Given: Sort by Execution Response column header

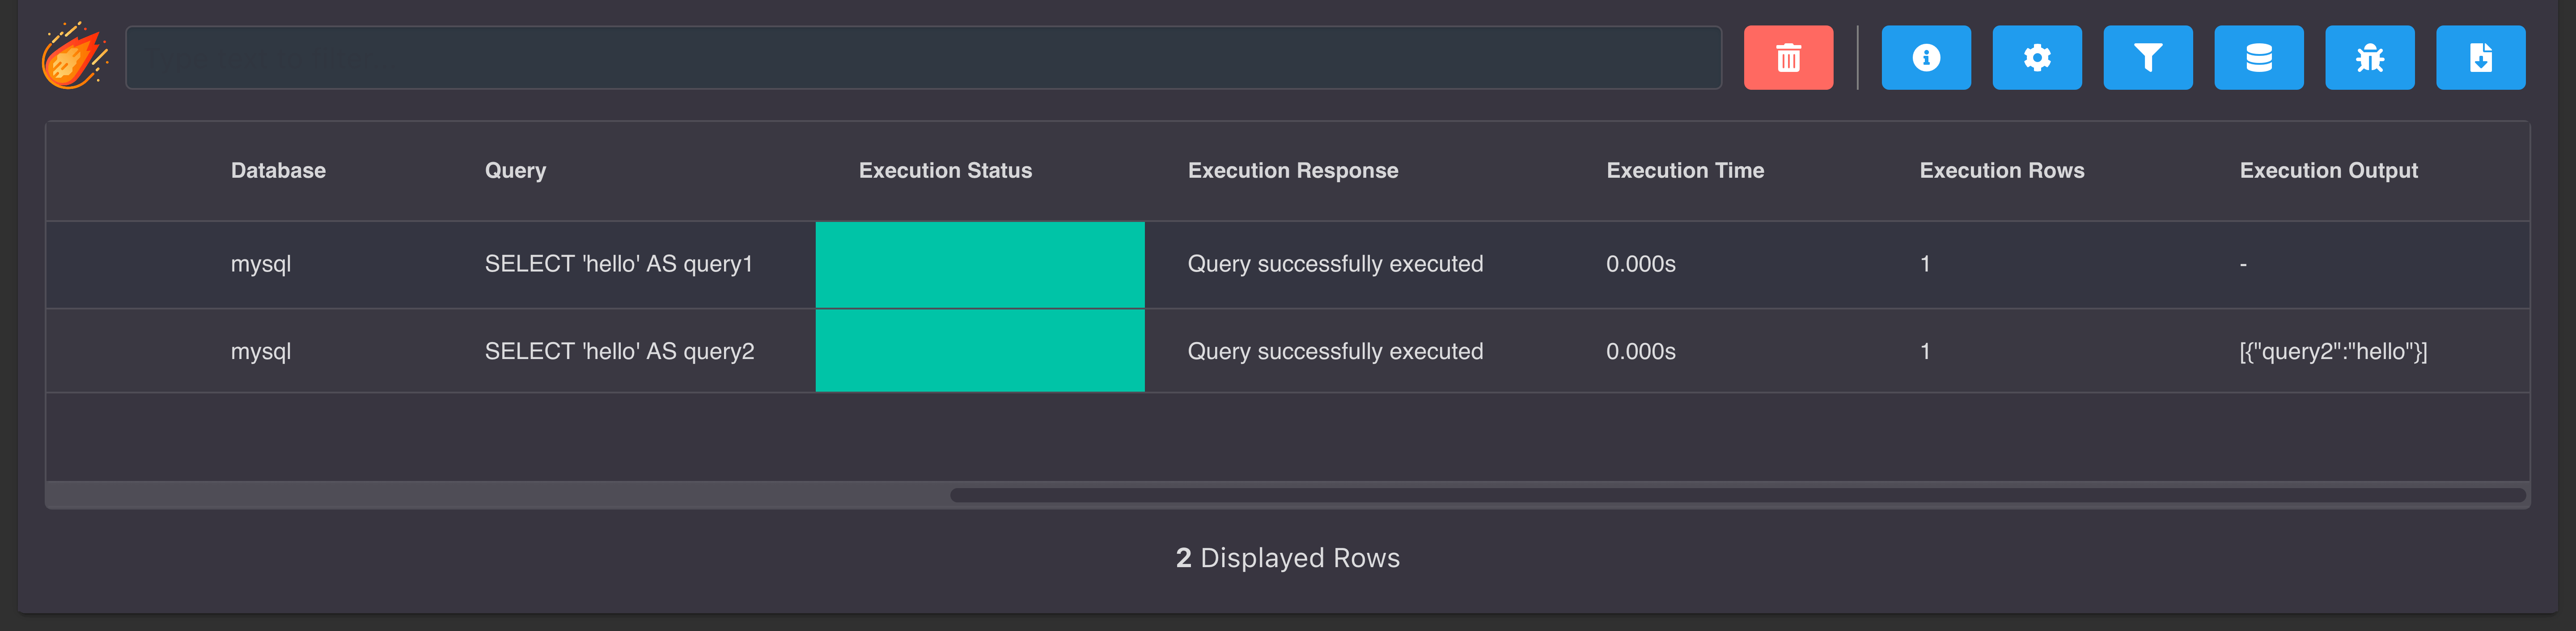Looking at the screenshot, I should click(x=1293, y=171).
